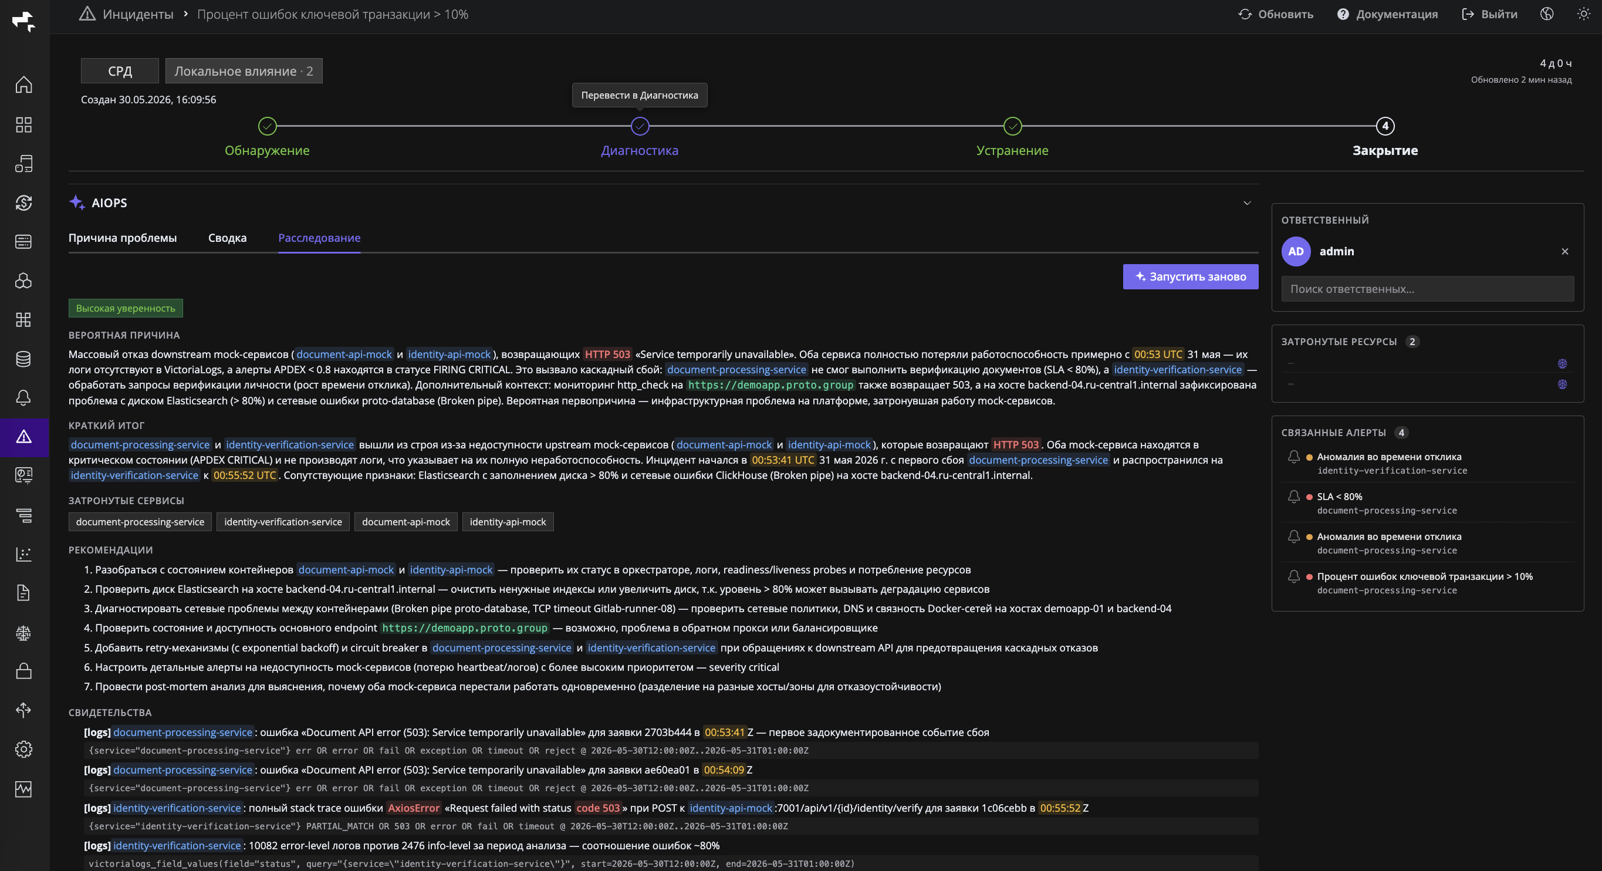The height and width of the screenshot is (871, 1602).
Task: Select the Incidents triangle icon in sidebar
Action: coord(23,437)
